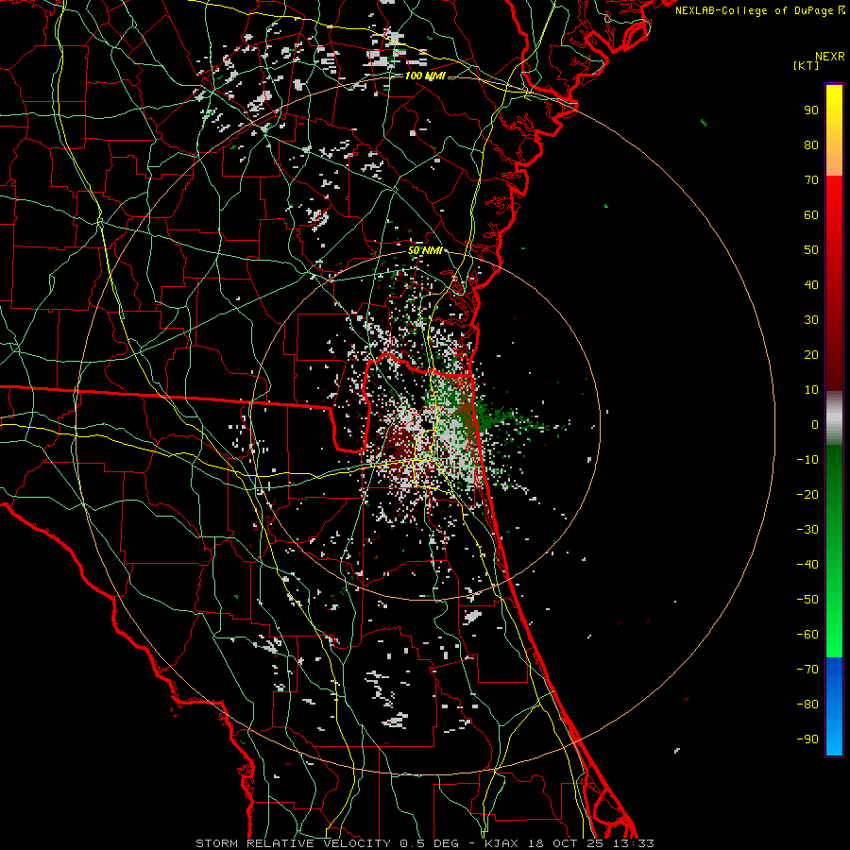Select the -80 value on the velocity scale
Screen dimensions: 850x850
pos(807,705)
